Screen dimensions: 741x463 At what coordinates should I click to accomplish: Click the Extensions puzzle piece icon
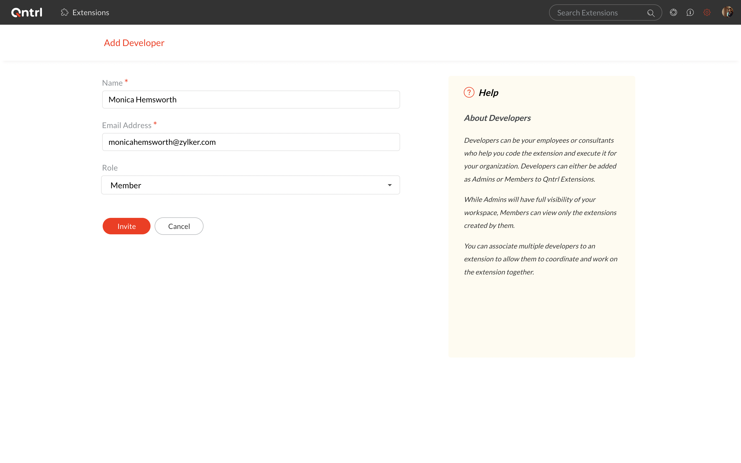tap(64, 13)
